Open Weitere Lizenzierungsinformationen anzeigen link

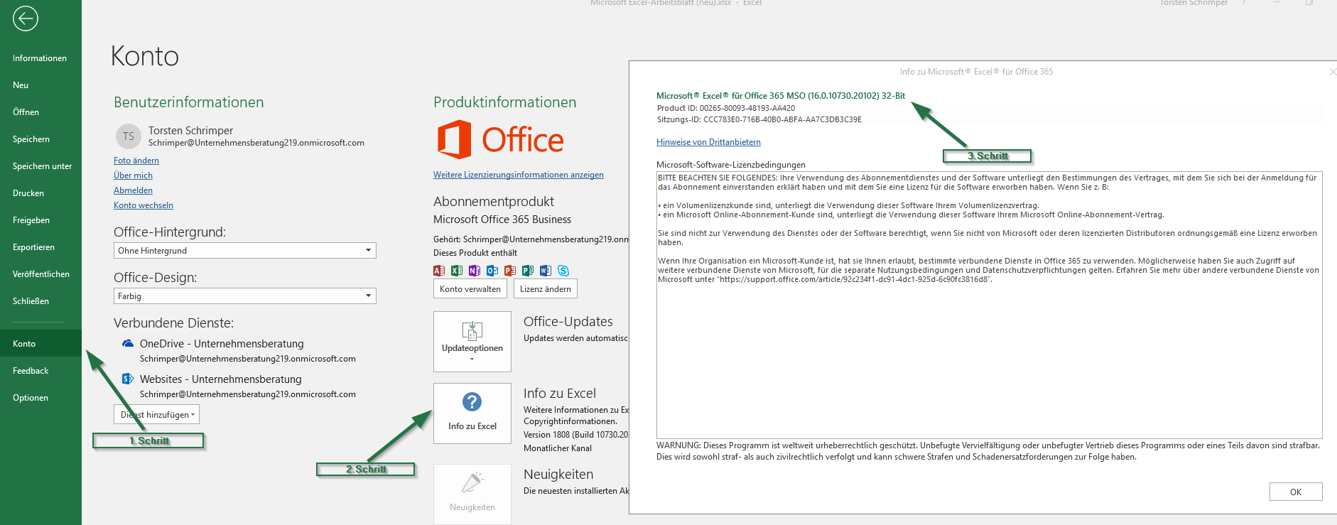[519, 175]
